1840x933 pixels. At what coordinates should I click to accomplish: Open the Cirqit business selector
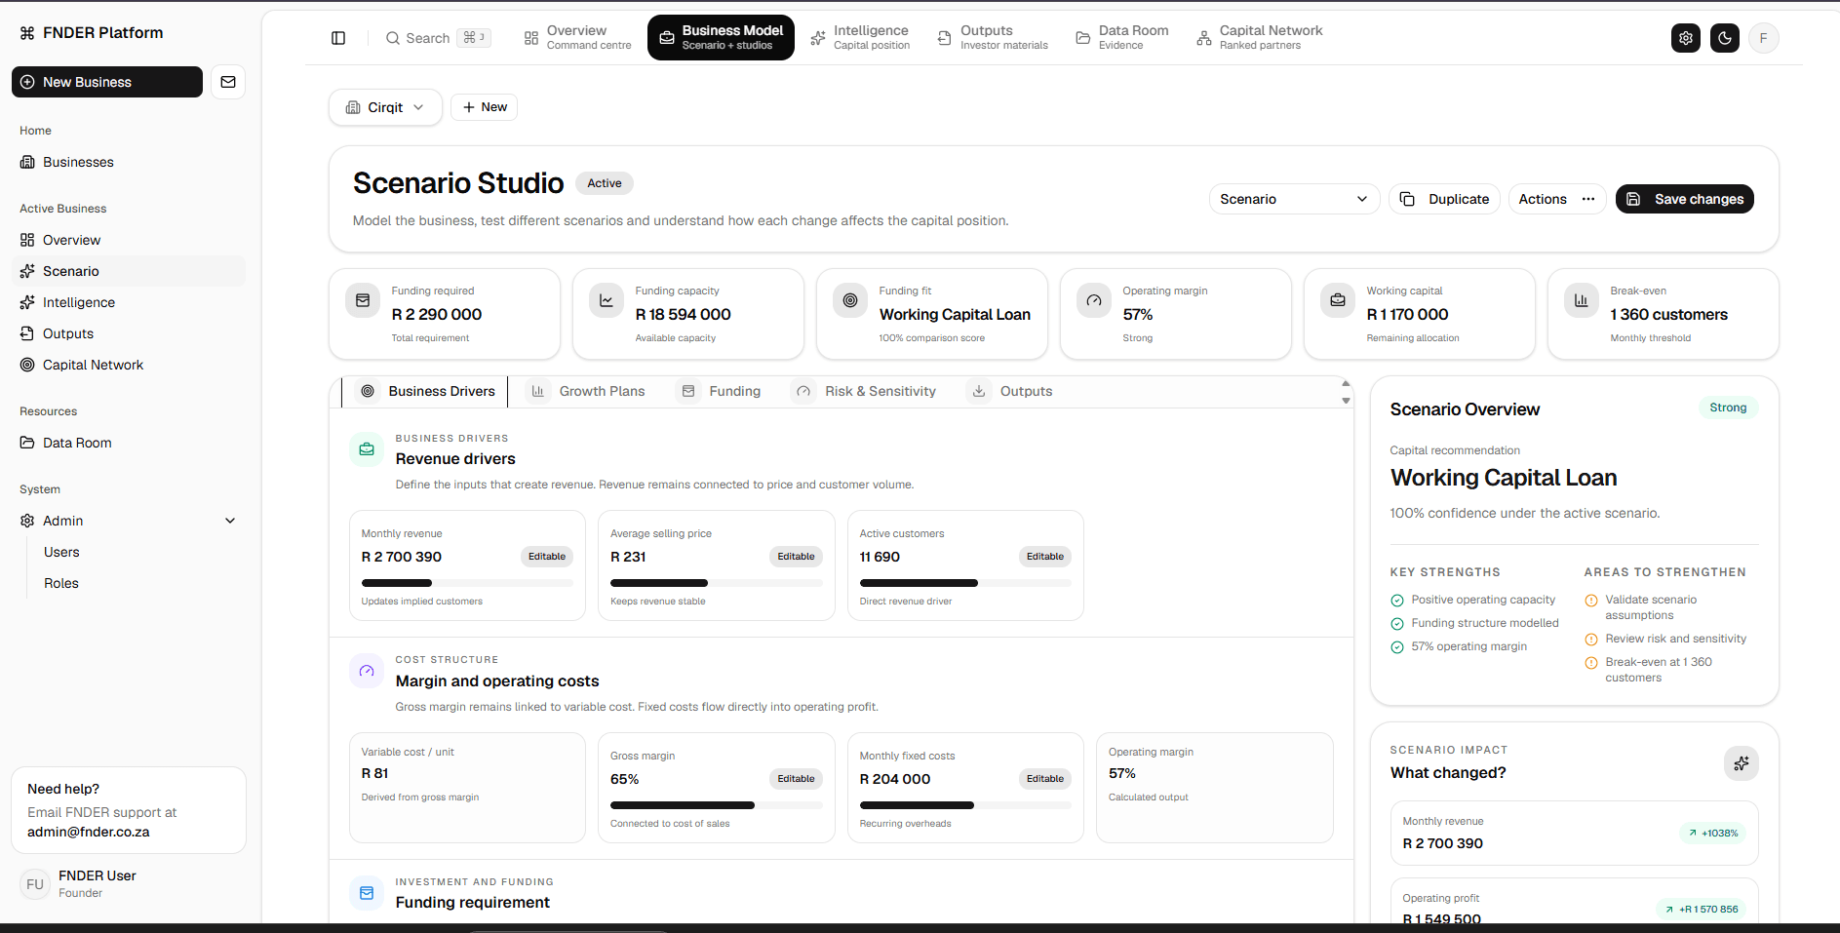click(x=385, y=107)
